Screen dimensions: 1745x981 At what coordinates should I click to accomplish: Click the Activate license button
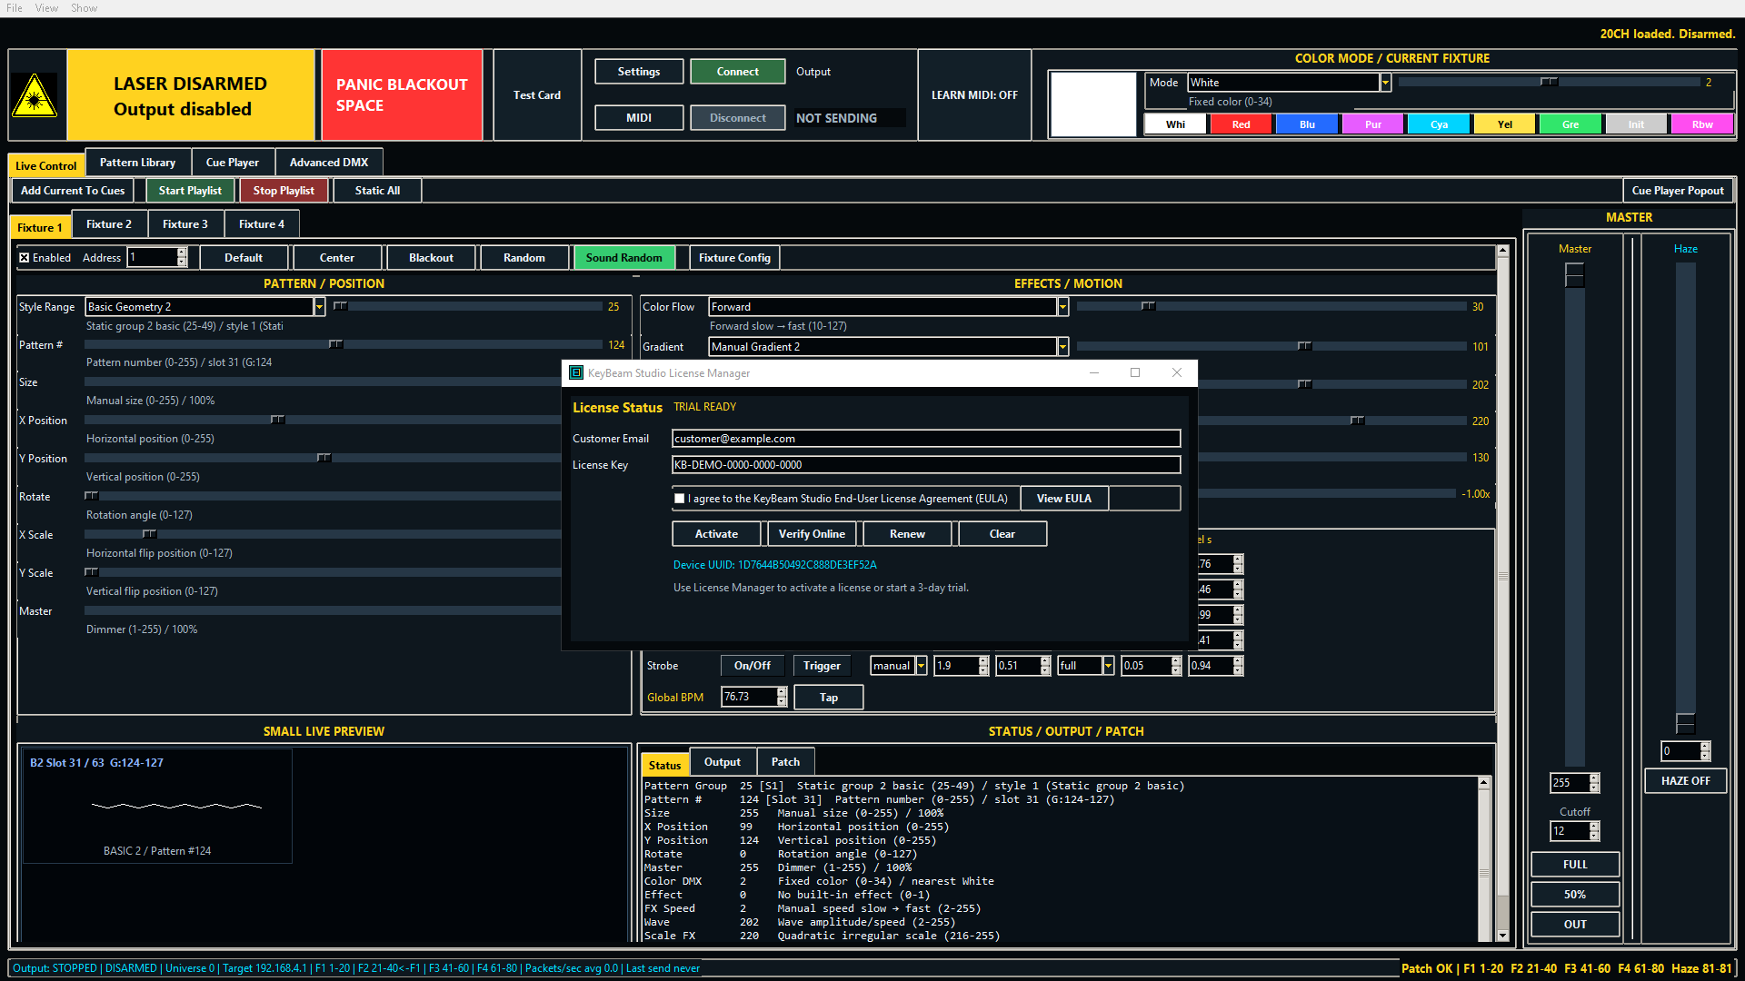click(716, 534)
